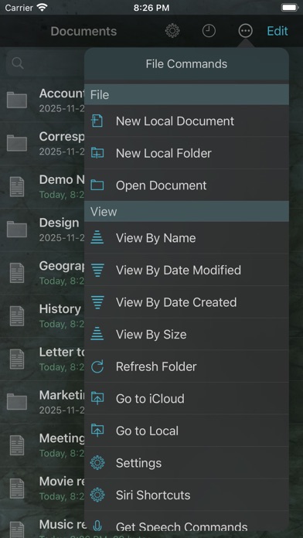Choose Go to iCloud
Screen dimensions: 303x538
coord(187,398)
